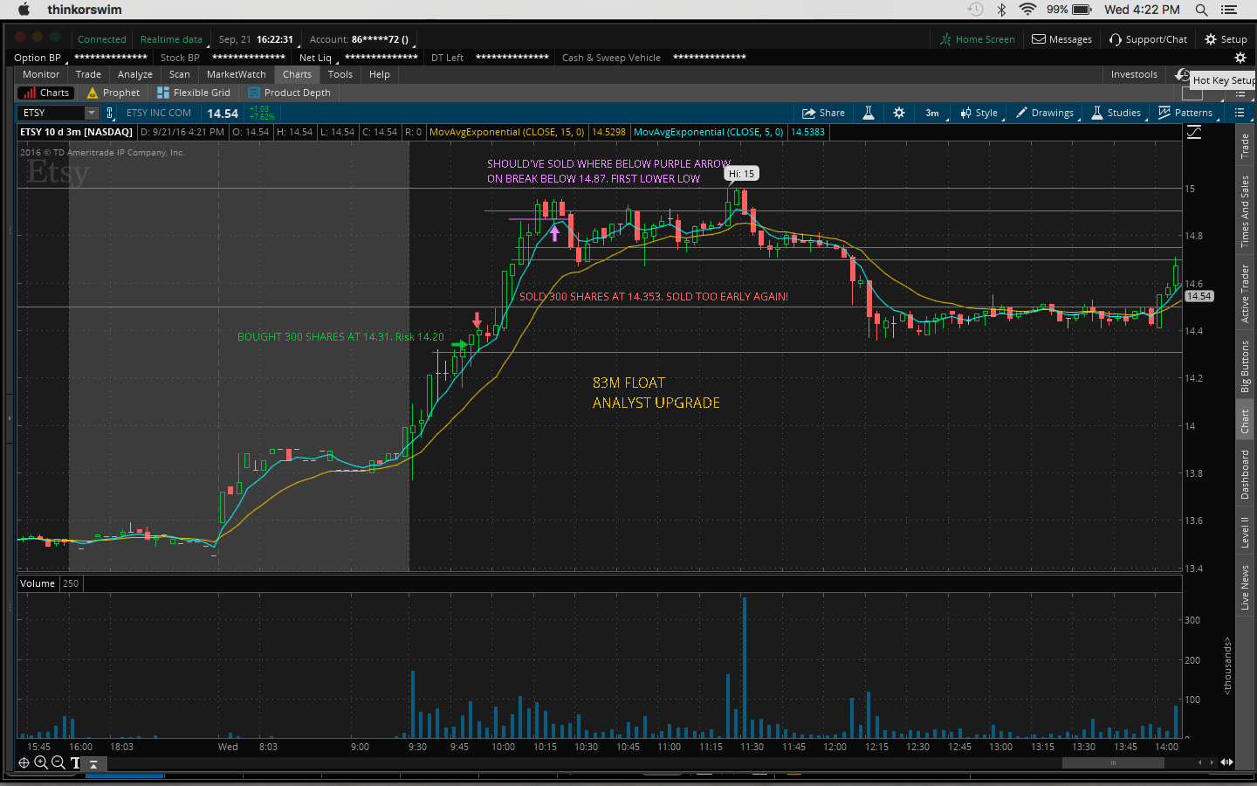Screen dimensions: 1257x786
Task: Open the Live News side panel
Action: tap(1245, 587)
